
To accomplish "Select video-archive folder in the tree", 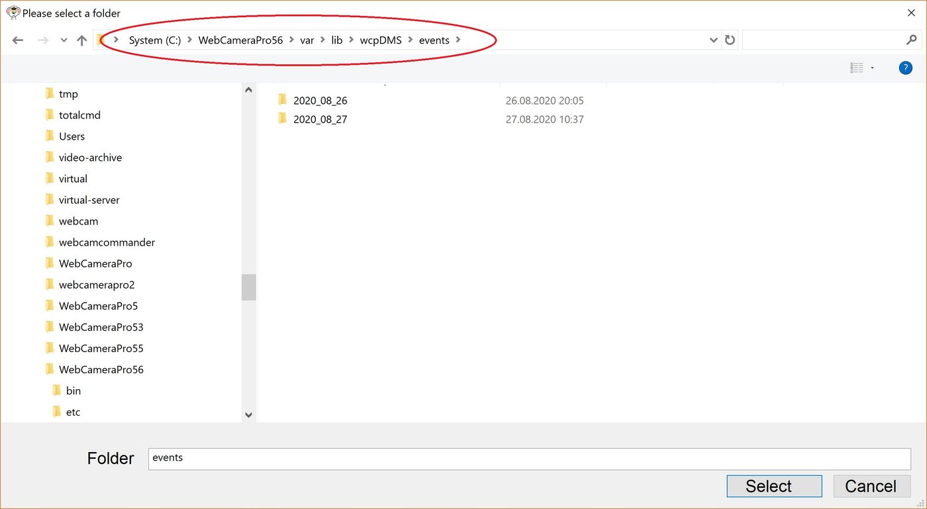I will [x=90, y=158].
